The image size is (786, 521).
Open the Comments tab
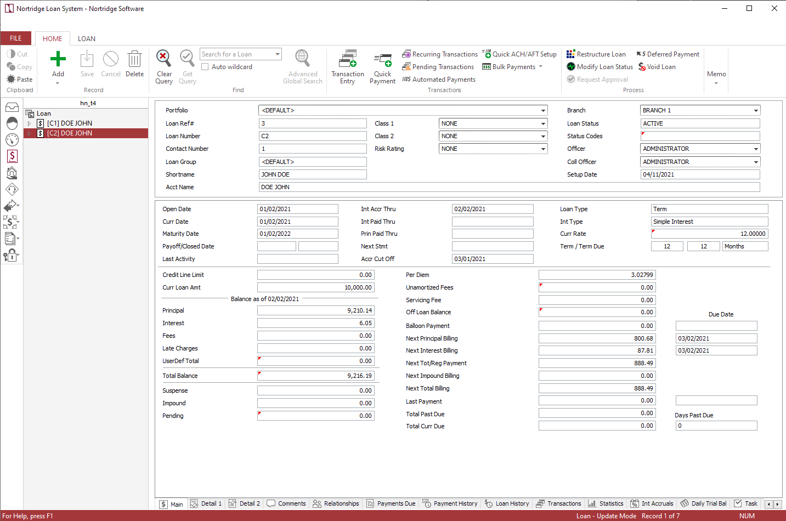click(x=286, y=503)
